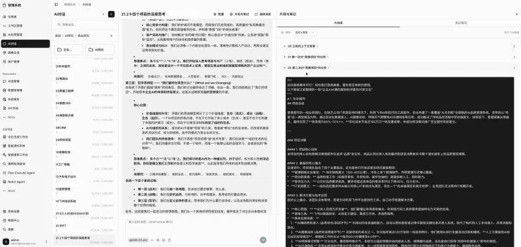Open API文档 under Documents
The image size is (521, 247).
click(25, 108)
